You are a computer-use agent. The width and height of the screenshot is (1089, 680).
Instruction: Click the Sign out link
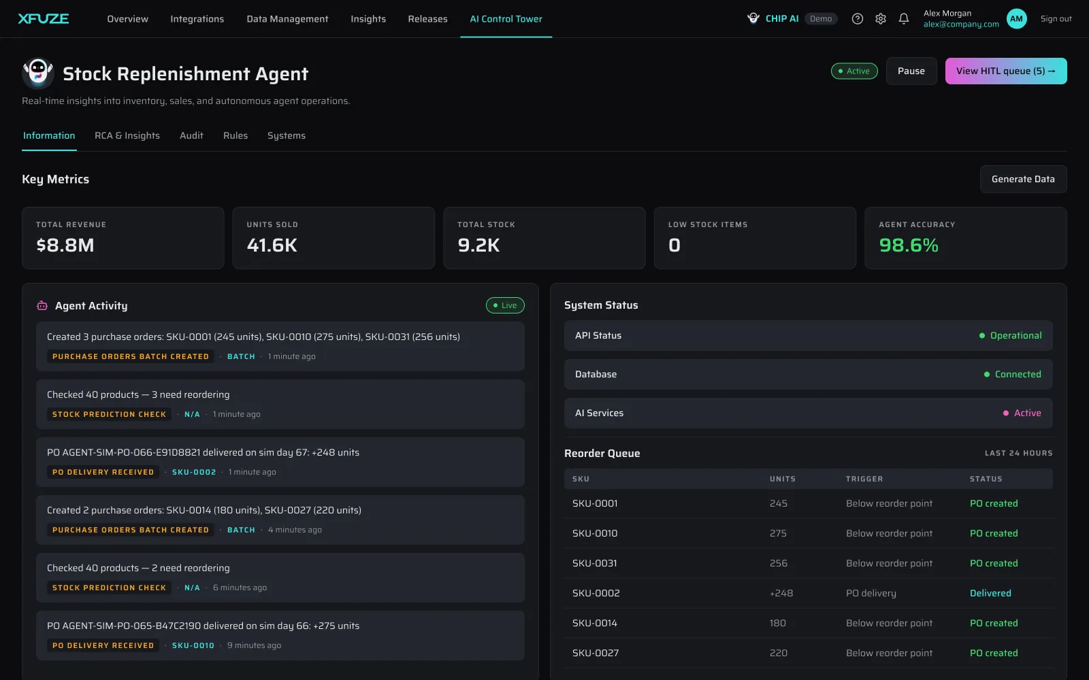point(1056,19)
